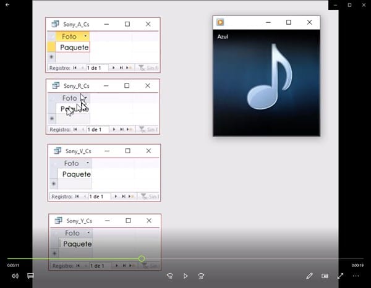Select Paquete cell in Sony_A_Cs
This screenshot has width=371, height=288.
coord(72,48)
